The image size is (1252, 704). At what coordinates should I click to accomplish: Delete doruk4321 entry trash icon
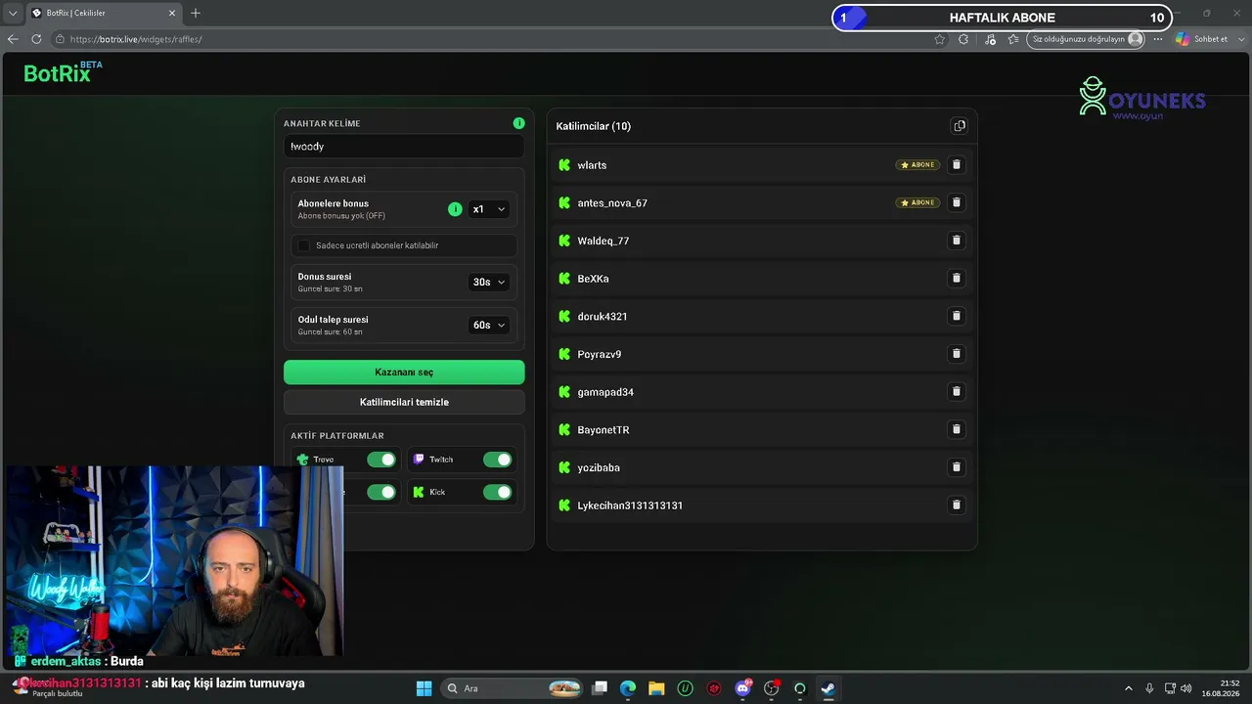pos(957,316)
